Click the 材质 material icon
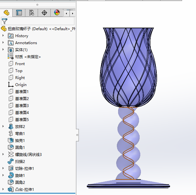Image resolution: width=196 pixels, height=195 pixels. pos(11,57)
